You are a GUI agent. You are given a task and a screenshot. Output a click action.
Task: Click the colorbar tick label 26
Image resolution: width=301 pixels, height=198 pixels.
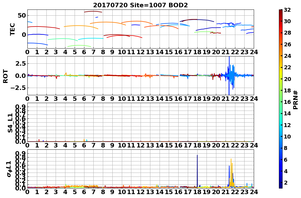pyautogui.click(x=287, y=44)
